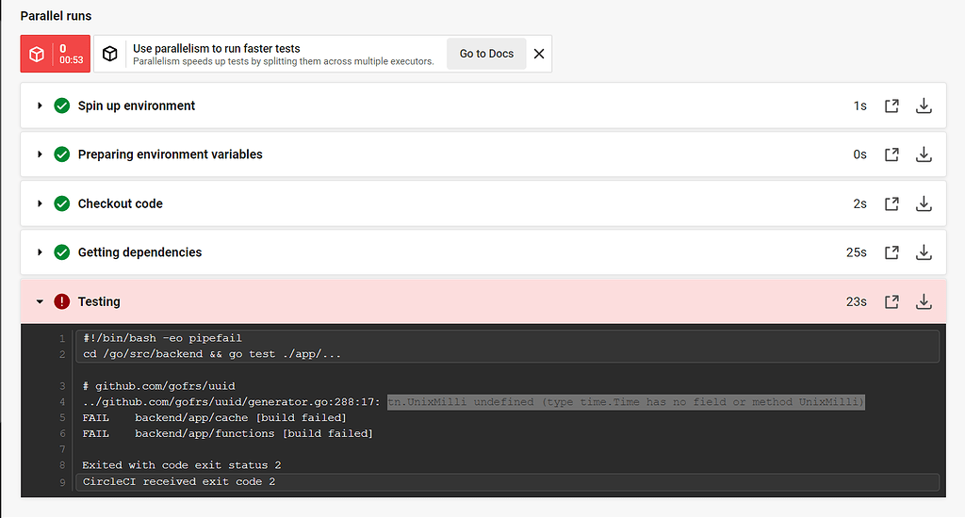Download Preparing environment variables log
The width and height of the screenshot is (965, 518).
click(x=924, y=154)
